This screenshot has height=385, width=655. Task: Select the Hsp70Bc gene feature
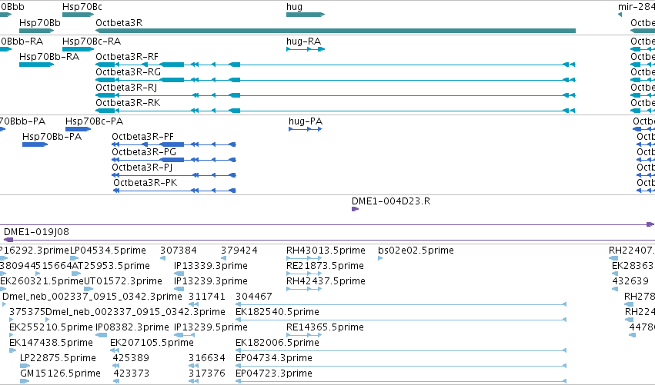tap(78, 15)
